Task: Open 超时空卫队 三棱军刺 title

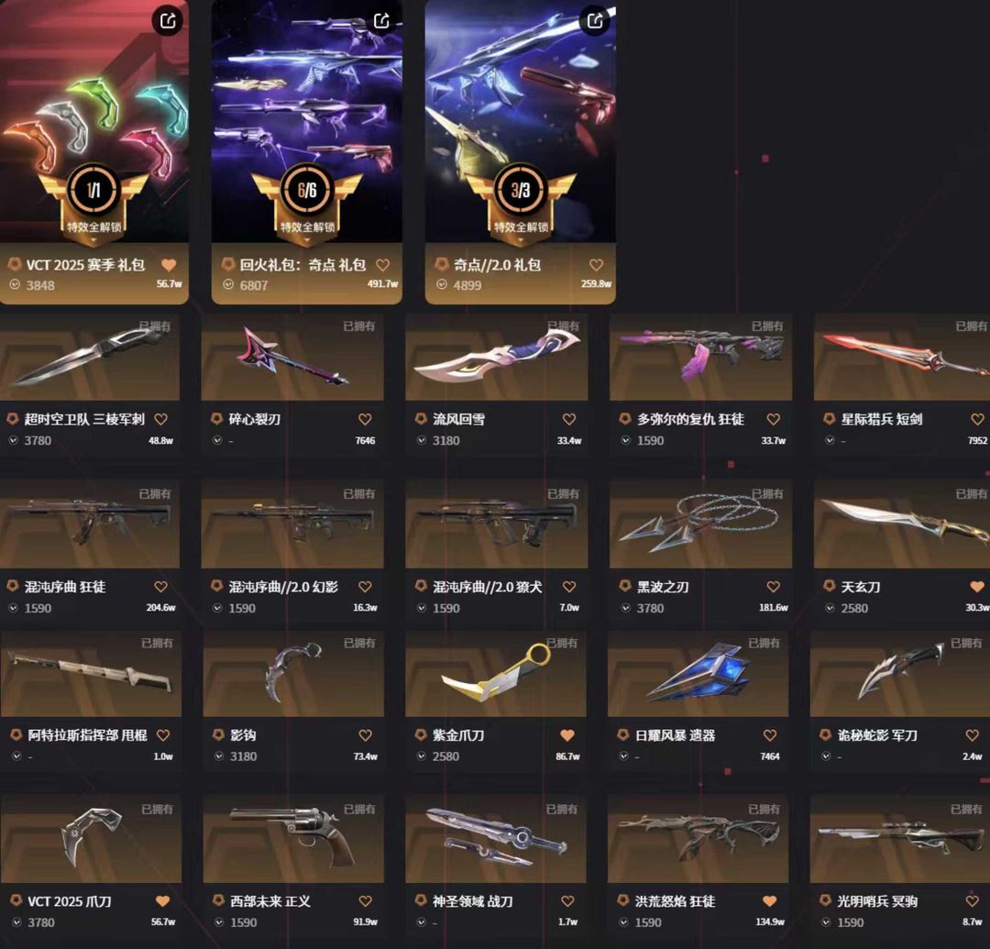Action: point(84,419)
